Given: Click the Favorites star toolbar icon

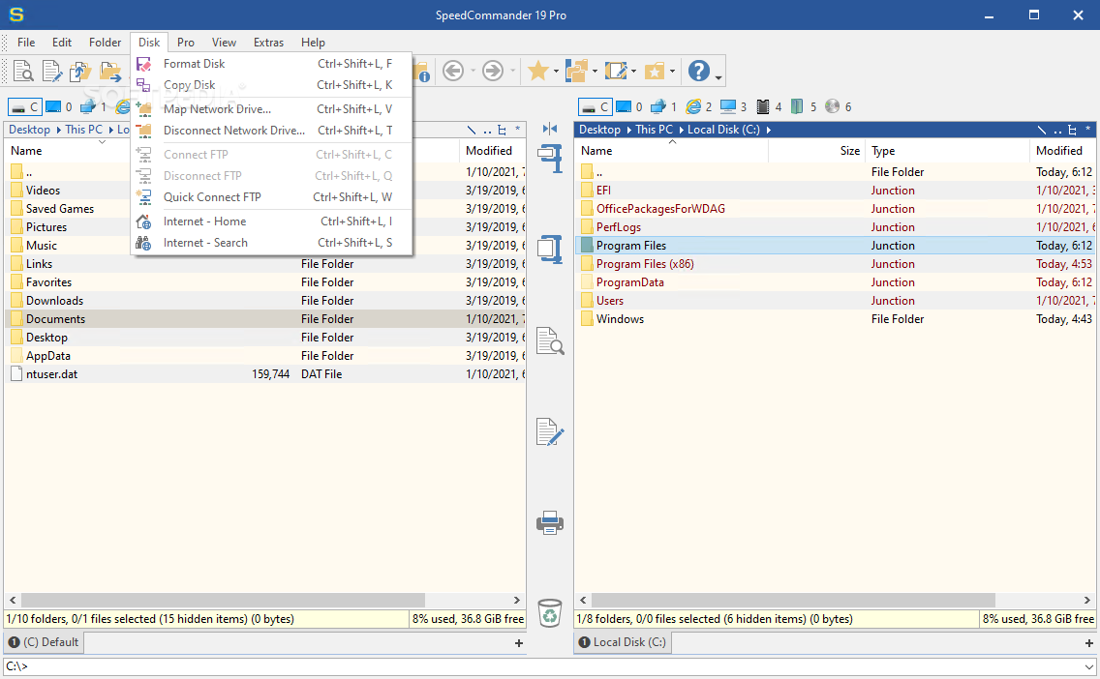Looking at the screenshot, I should (x=538, y=71).
